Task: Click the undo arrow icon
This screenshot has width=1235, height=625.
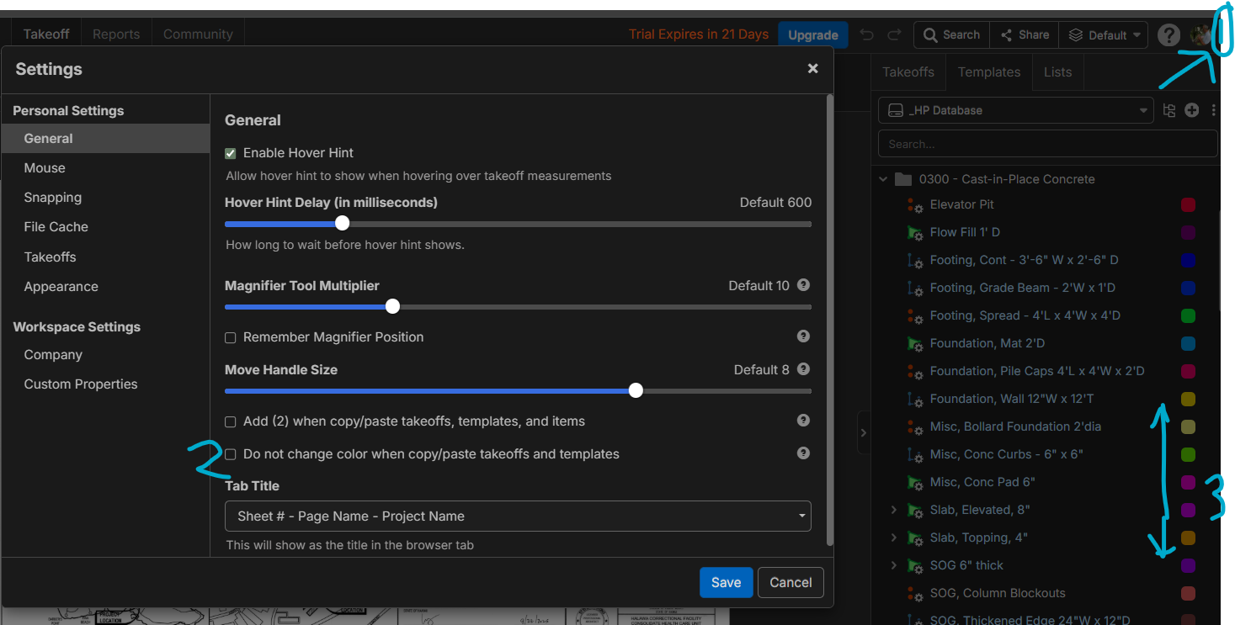Action: (x=866, y=34)
